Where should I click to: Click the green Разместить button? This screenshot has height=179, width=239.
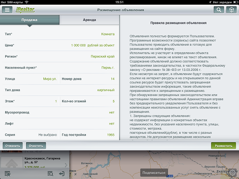(x=224, y=146)
